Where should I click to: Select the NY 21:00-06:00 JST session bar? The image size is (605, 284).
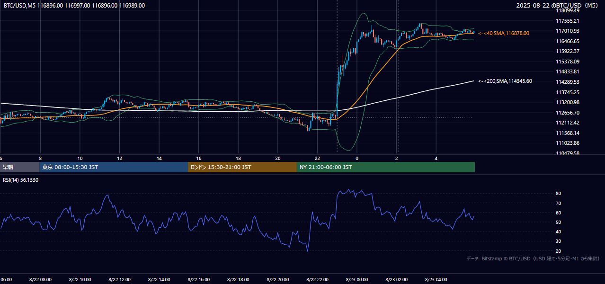point(386,167)
